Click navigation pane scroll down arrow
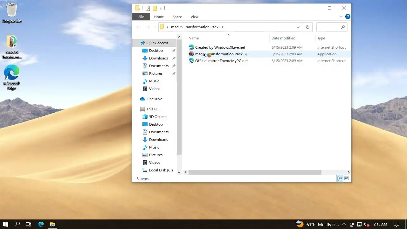This screenshot has width=407, height=229. (x=179, y=172)
